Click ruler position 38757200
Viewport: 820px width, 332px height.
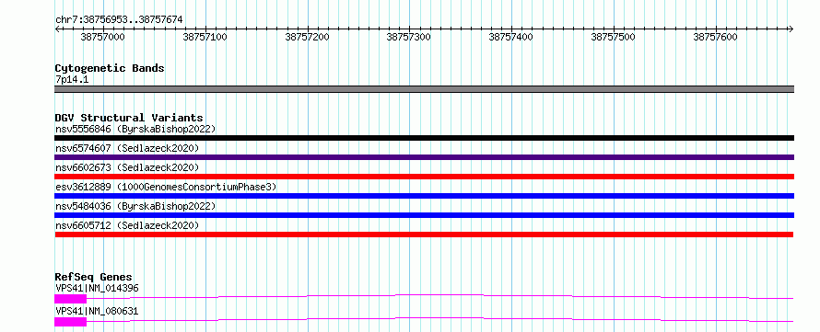coord(308,37)
